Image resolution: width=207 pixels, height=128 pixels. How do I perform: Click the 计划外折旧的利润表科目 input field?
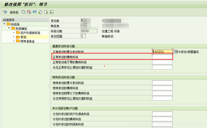click(x=162, y=124)
